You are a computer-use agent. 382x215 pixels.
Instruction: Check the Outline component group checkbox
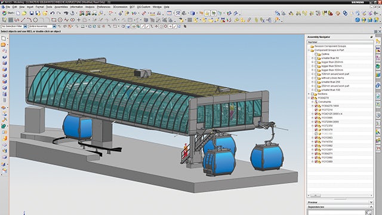(316, 54)
